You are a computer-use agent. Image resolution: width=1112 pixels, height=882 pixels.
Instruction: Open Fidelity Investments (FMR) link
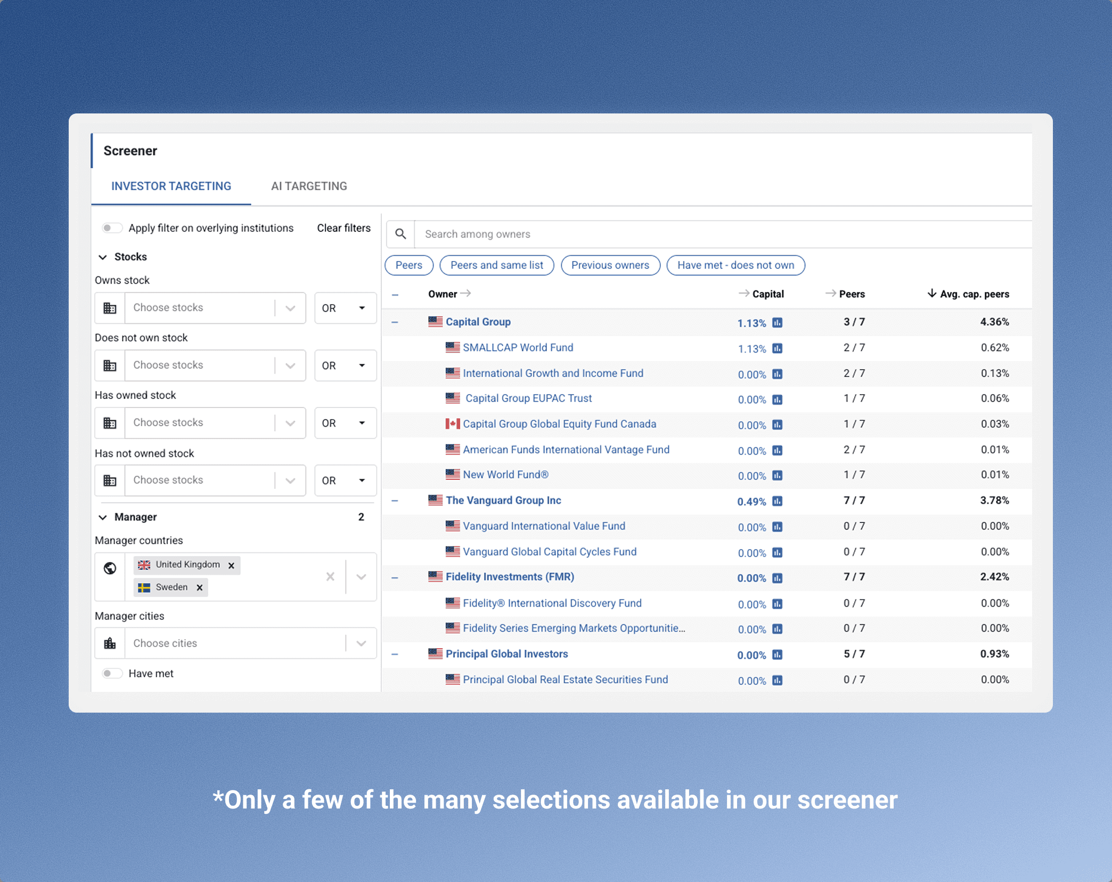click(x=510, y=577)
